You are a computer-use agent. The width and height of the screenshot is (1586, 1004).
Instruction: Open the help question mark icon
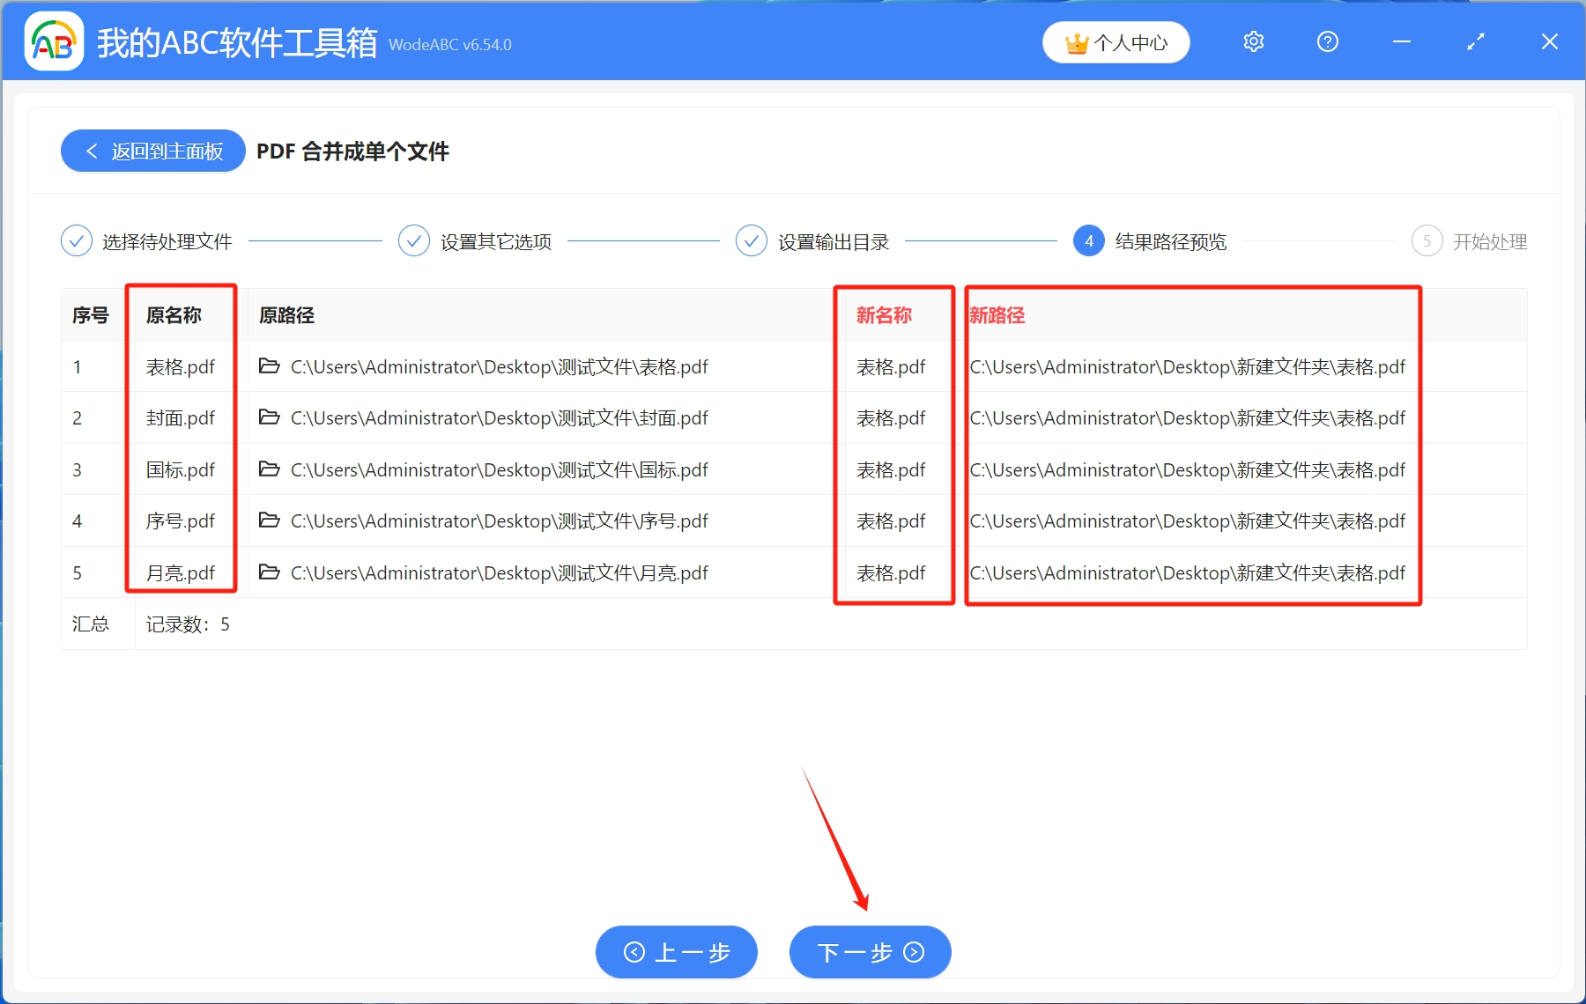pyautogui.click(x=1327, y=41)
